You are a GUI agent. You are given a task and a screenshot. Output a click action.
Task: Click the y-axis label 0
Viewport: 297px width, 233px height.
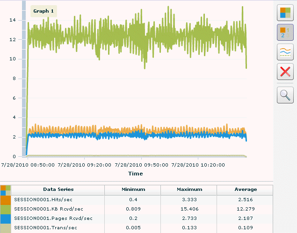14,157
